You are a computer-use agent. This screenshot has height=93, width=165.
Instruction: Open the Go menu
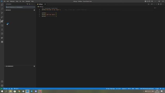tap(20, 1)
